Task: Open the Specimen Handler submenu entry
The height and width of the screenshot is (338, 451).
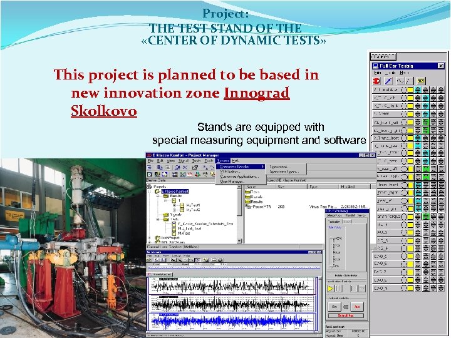Action: (x=240, y=166)
